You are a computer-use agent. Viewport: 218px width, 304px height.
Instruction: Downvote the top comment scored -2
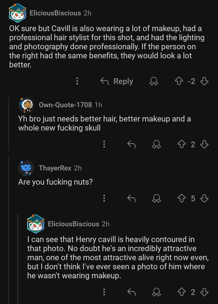(205, 81)
